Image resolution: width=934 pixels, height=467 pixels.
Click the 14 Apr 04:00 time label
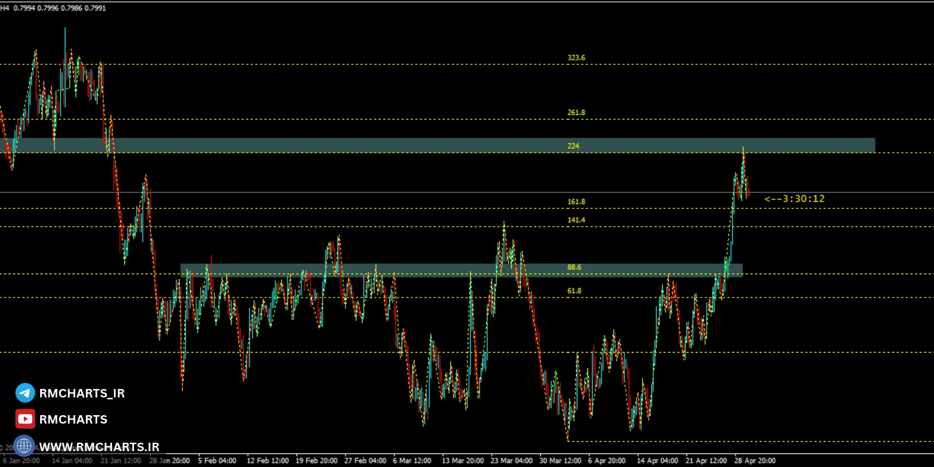[658, 460]
